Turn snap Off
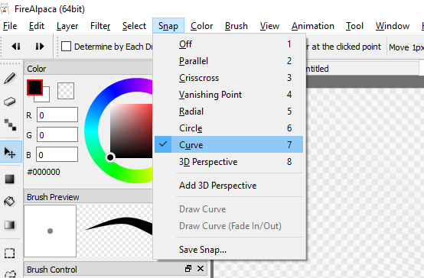The height and width of the screenshot is (278, 424). [x=229, y=44]
